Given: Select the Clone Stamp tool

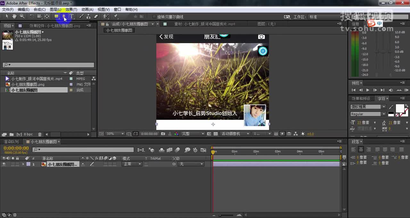Looking at the screenshot, I should [88, 17].
